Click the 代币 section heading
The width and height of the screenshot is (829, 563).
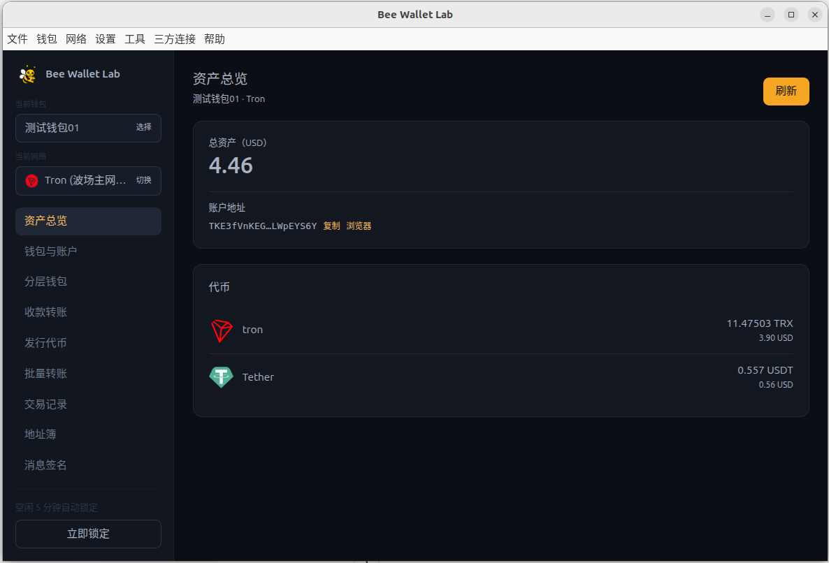click(x=219, y=287)
